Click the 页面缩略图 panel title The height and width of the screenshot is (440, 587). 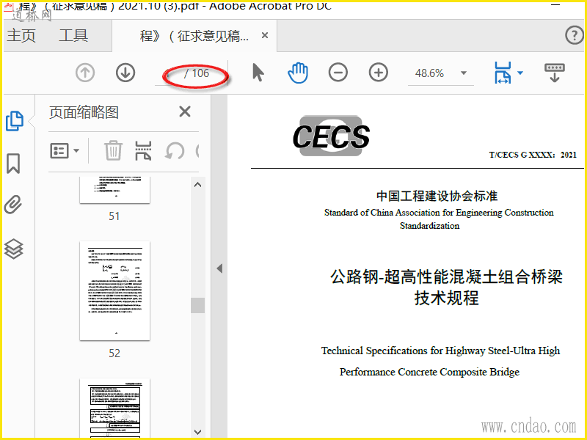click(x=84, y=112)
